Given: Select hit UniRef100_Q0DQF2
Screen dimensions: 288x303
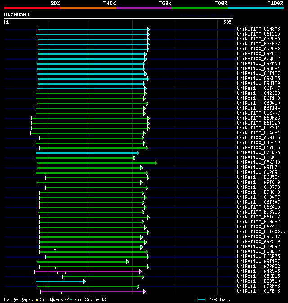Looking at the screenshot, I should 258,252.
